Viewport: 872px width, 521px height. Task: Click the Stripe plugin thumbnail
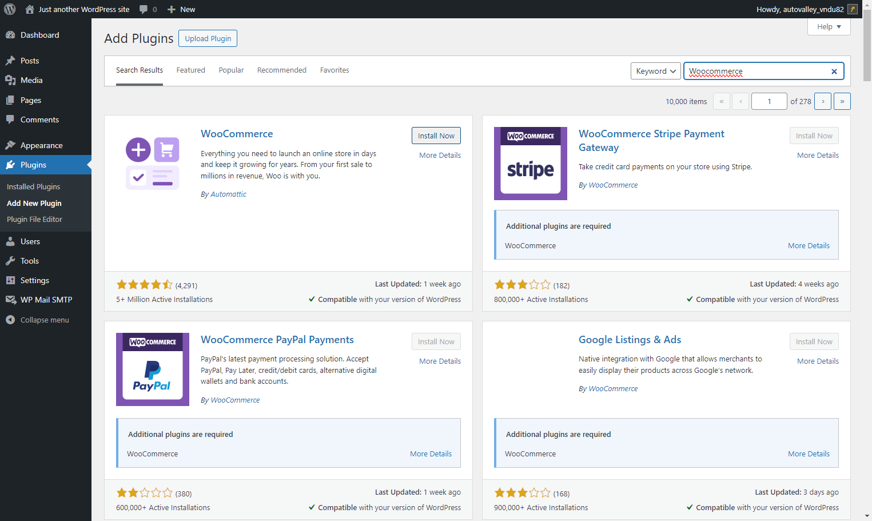531,164
